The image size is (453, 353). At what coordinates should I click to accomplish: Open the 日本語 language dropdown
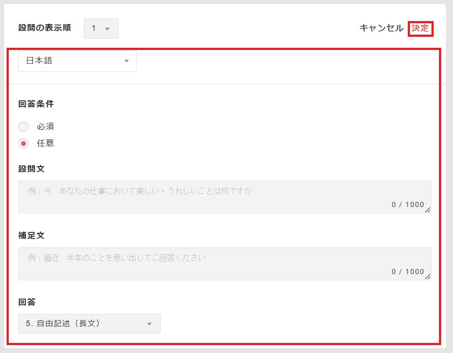77,61
